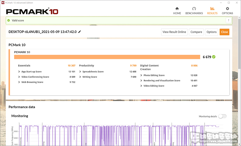Open the result Options button
This screenshot has height=146, width=241.
212,32
